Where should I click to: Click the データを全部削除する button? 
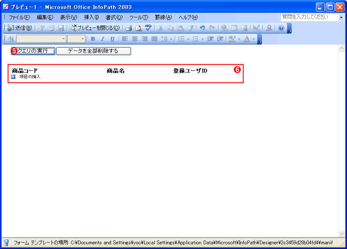[x=94, y=51]
